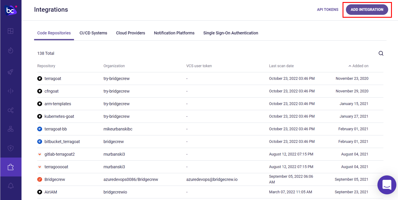
Task: Click the GitHub icon next to AirIAM
Action: pyautogui.click(x=40, y=192)
